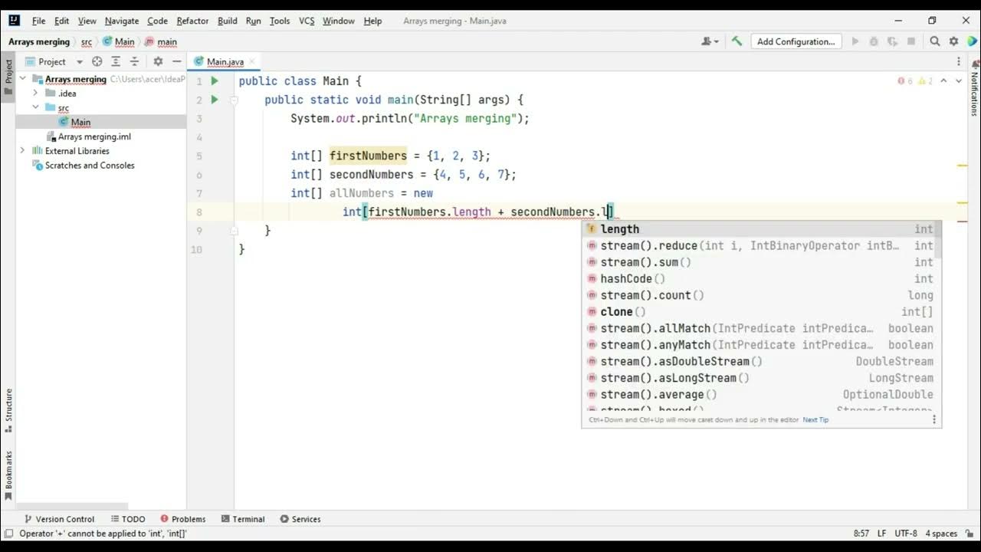Click the UTF-8 encoding status item

coord(905,534)
